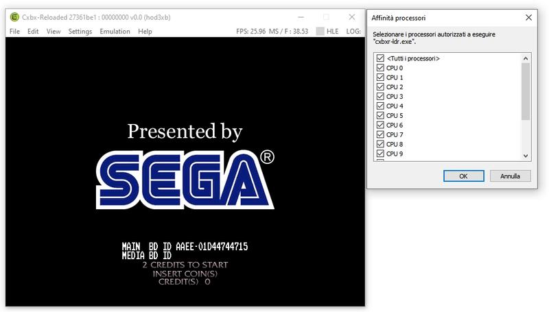Image resolution: width=549 pixels, height=312 pixels.
Task: Click the Cxbx-Reloaded app icon in title bar
Action: coord(14,16)
